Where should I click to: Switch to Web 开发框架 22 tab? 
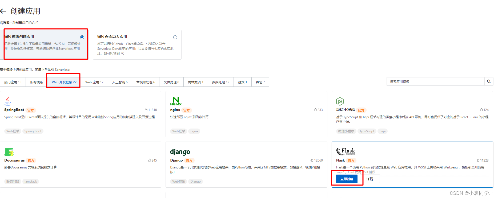point(64,82)
